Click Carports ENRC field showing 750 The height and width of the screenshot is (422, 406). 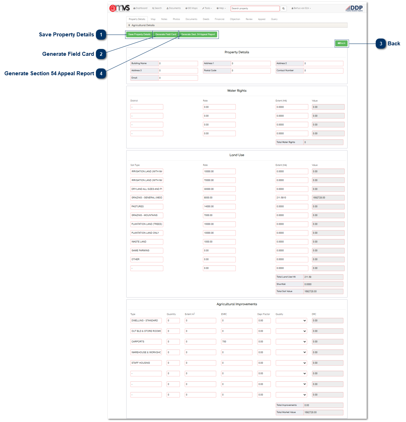[237, 342]
